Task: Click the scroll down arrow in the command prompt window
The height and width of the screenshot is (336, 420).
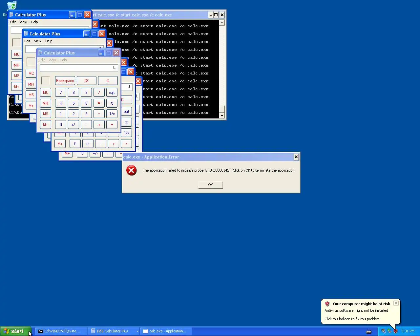Action: pyautogui.click(x=222, y=115)
